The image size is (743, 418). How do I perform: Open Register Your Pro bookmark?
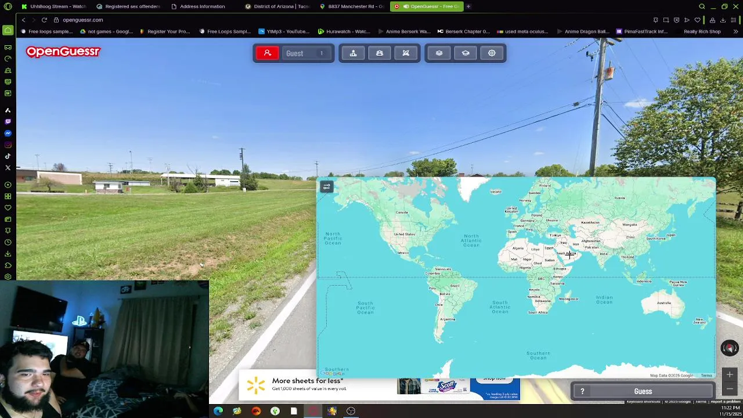[x=165, y=31]
